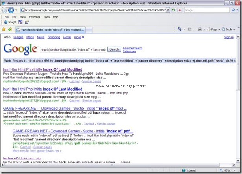Open the File menu
The width and height of the screenshot is (242, 174).
coord(7,17)
